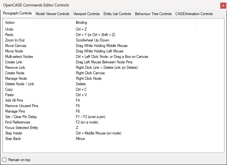Screen dimensions: 227x165
Task: Click the Ctrl + C binding
Action: 81,89
